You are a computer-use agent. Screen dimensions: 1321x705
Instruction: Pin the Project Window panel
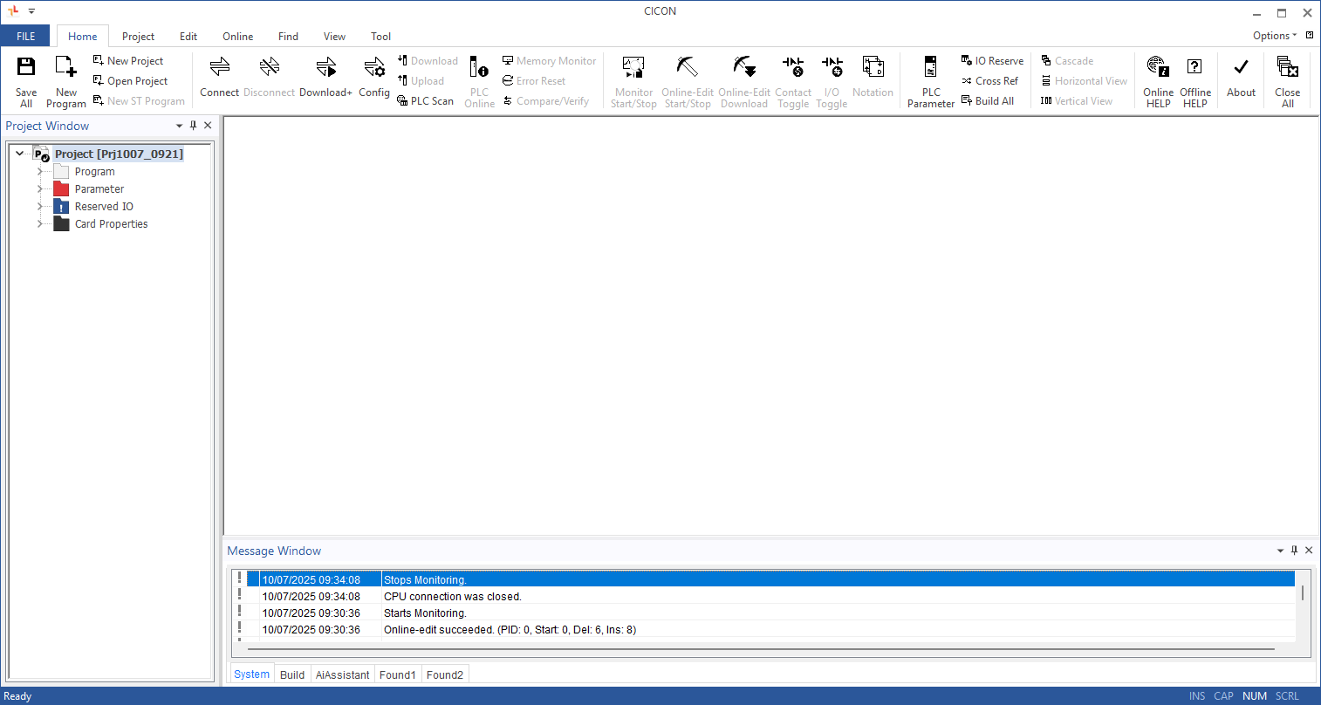[x=194, y=126]
